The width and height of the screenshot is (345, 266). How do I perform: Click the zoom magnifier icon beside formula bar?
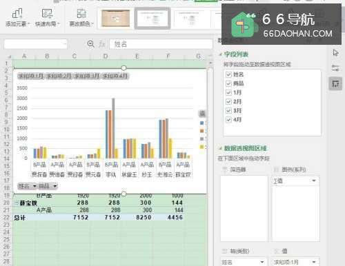point(91,44)
